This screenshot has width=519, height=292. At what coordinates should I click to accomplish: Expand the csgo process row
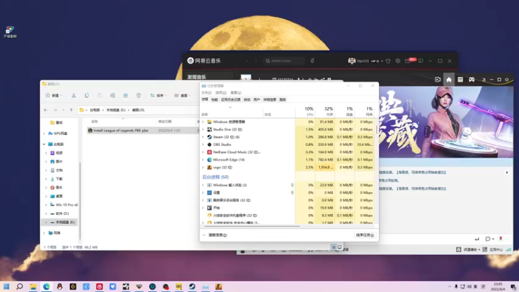[x=203, y=167]
